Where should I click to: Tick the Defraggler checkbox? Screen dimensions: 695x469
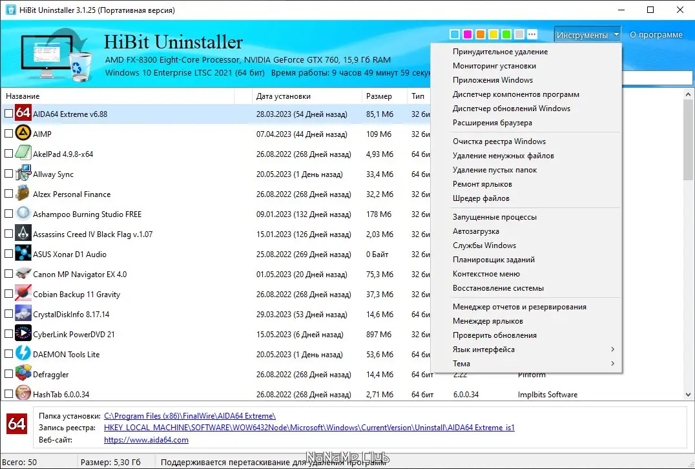point(8,373)
